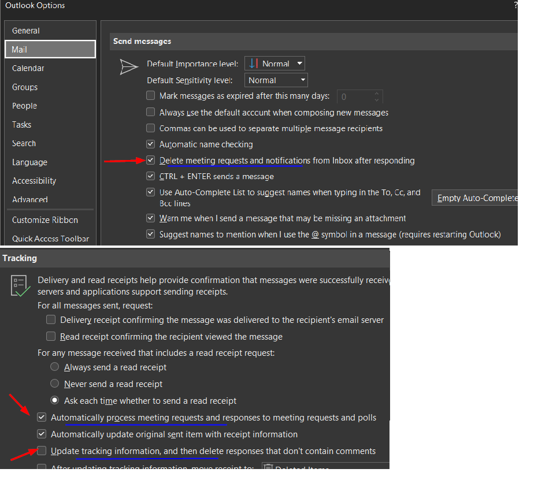Open the Default Importance level dropdown

pos(274,64)
